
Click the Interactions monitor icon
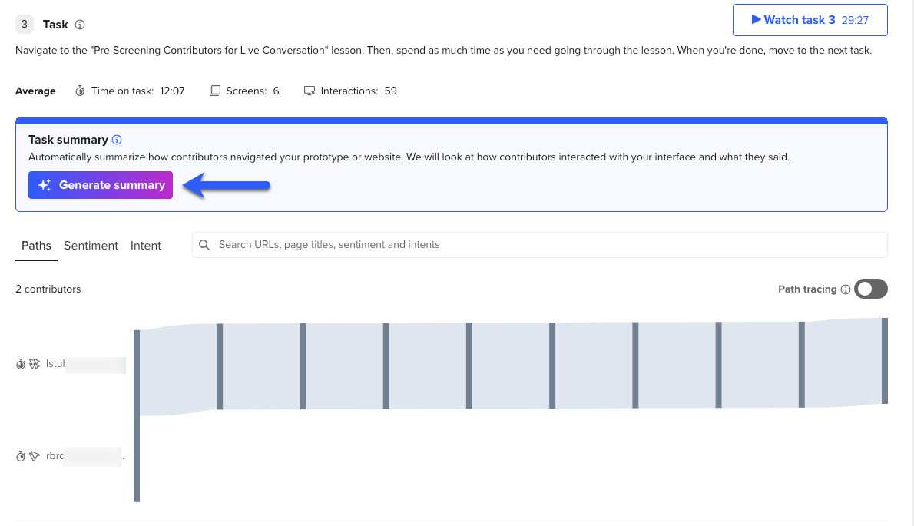(x=310, y=91)
